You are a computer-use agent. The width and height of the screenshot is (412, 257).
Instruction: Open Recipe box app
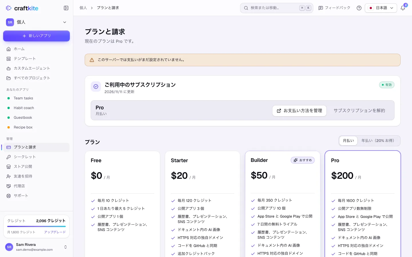[x=36, y=127]
